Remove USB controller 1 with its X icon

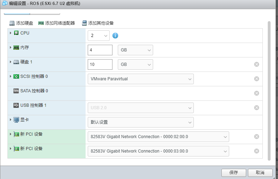pyautogui.click(x=256, y=108)
